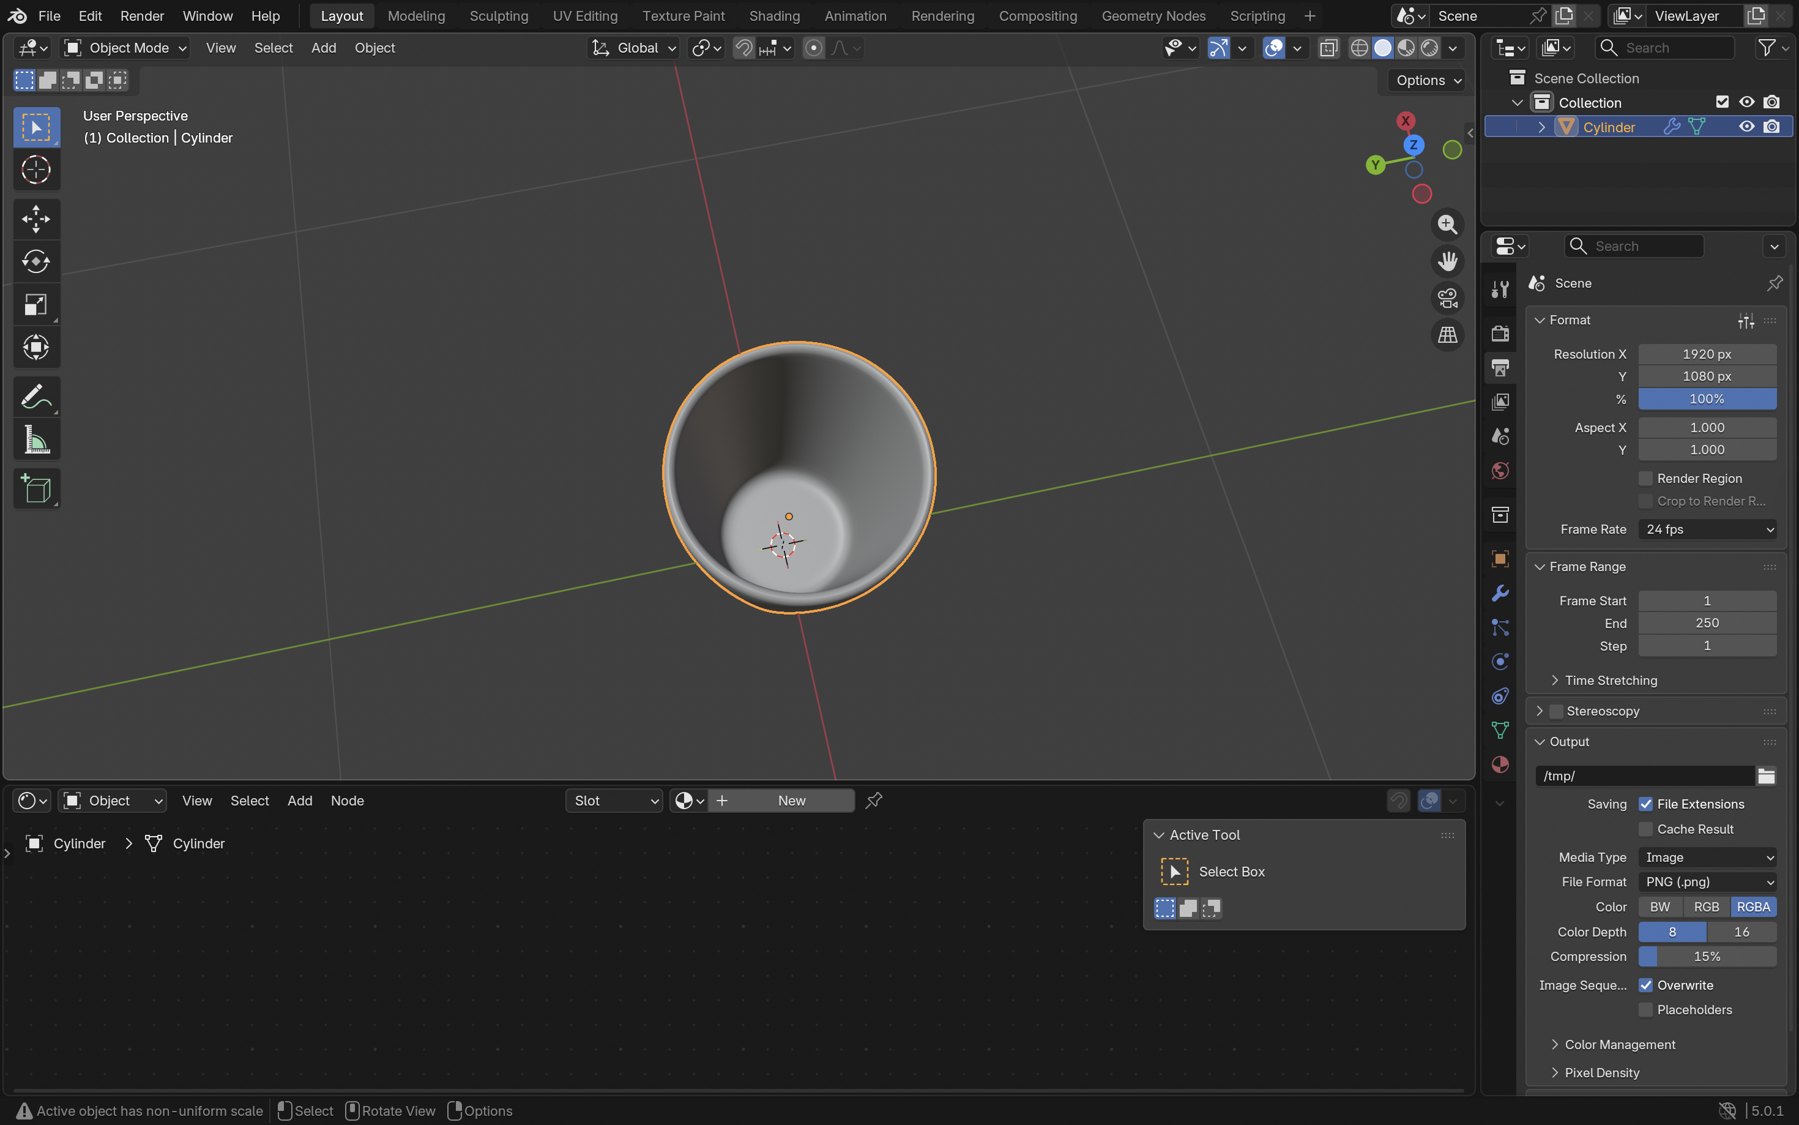Open the Modifiers properties tab

1499,593
